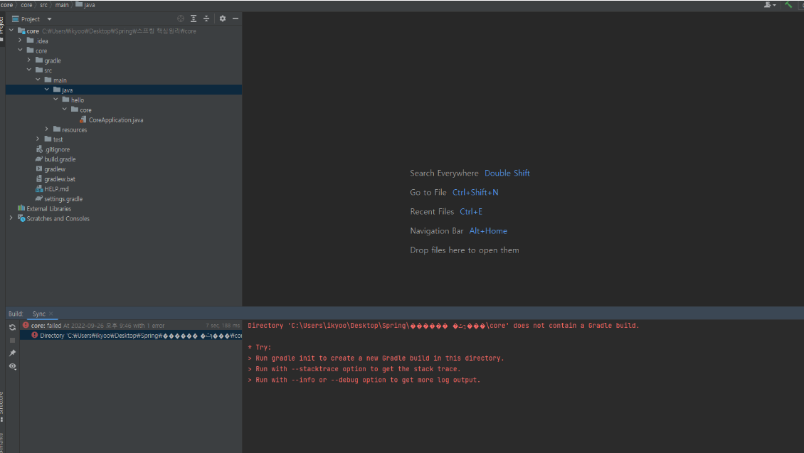Click java breadcrumb in navigation bar
The width and height of the screenshot is (804, 453).
pos(85,4)
